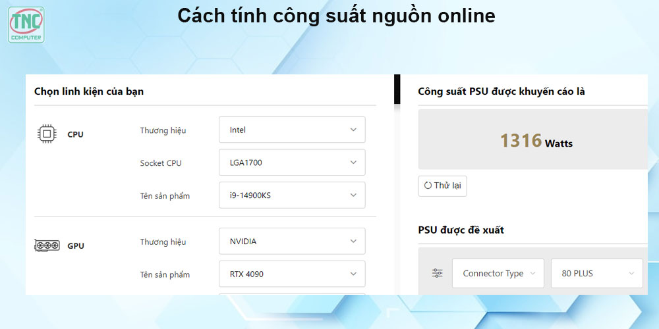659x329 pixels.
Task: Click the TNC Computer logo
Action: (26, 25)
